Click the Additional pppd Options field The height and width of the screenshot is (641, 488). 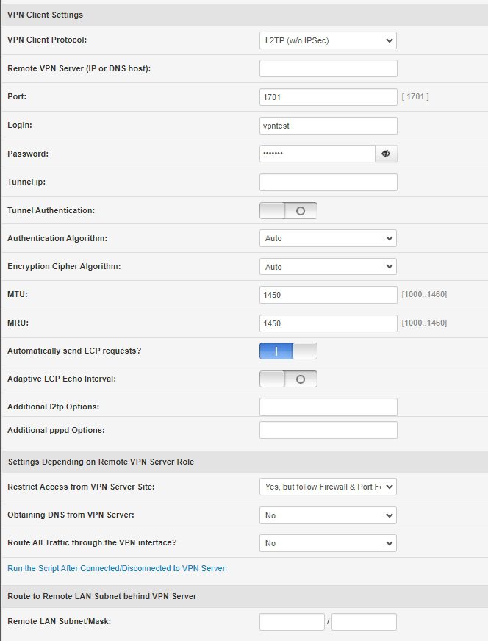(328, 430)
